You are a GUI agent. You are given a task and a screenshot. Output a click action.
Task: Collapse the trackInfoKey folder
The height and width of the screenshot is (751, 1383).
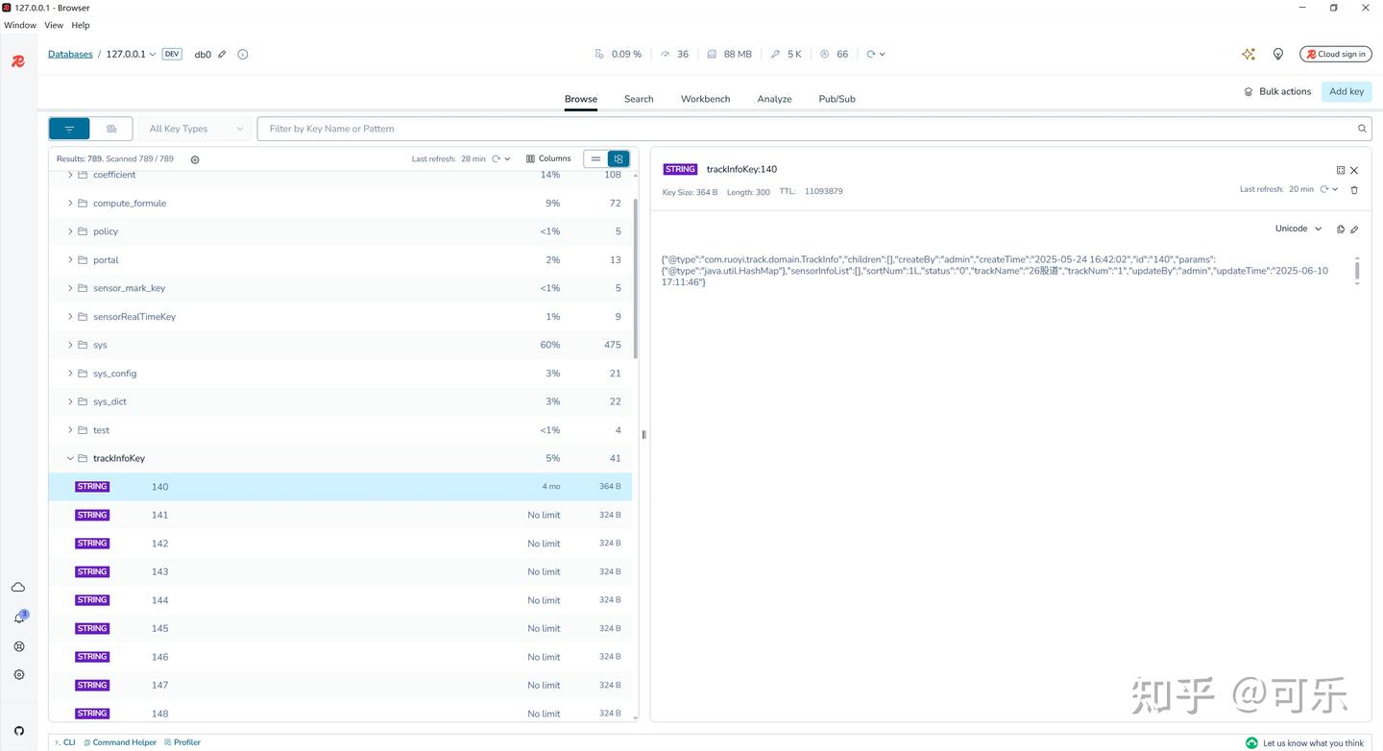(70, 459)
